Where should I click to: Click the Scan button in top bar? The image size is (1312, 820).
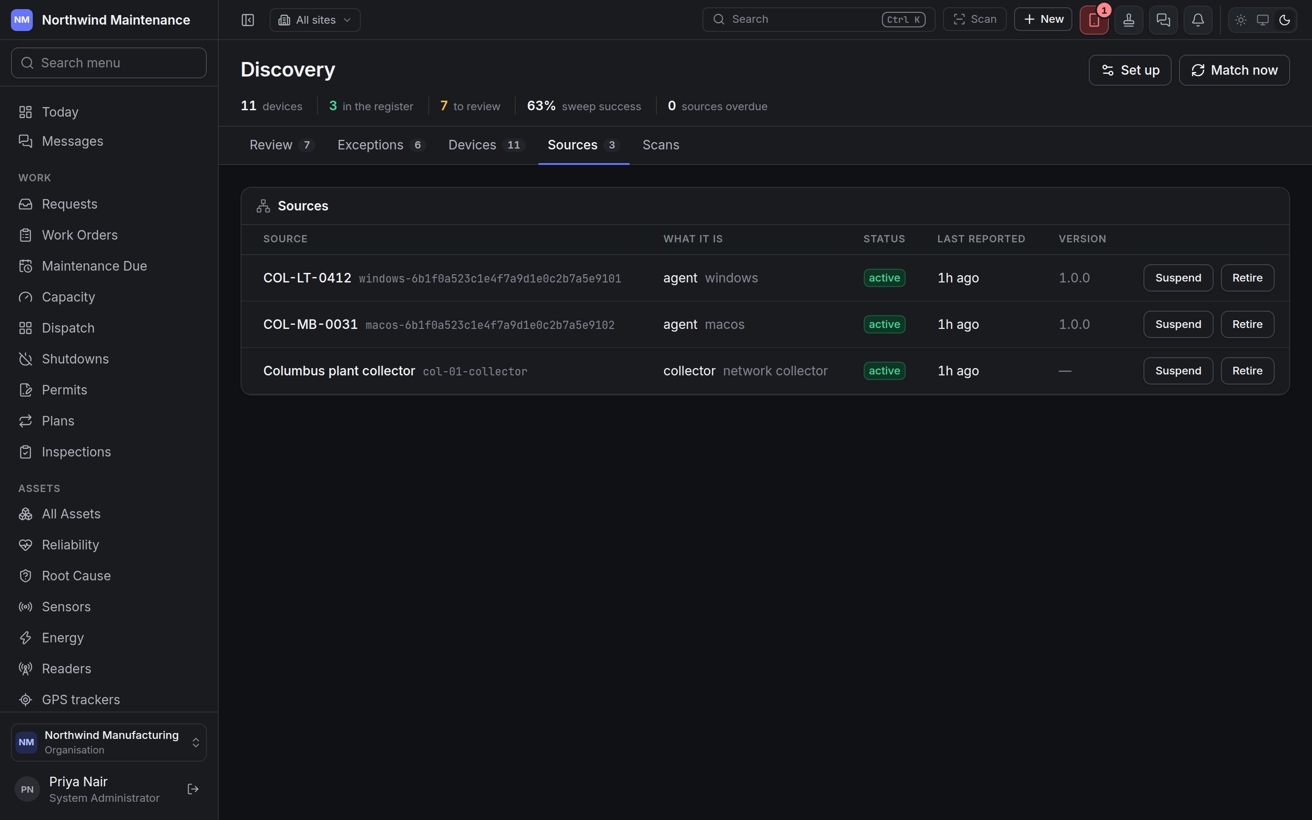pos(975,20)
